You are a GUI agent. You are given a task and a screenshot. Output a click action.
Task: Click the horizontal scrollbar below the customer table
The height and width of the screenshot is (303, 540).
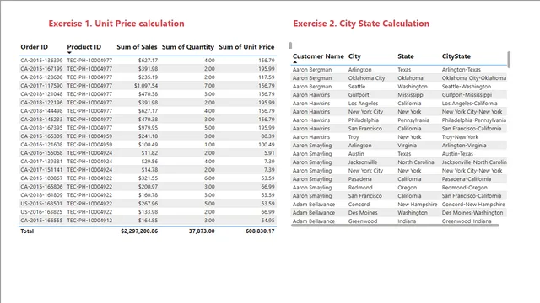point(395,226)
